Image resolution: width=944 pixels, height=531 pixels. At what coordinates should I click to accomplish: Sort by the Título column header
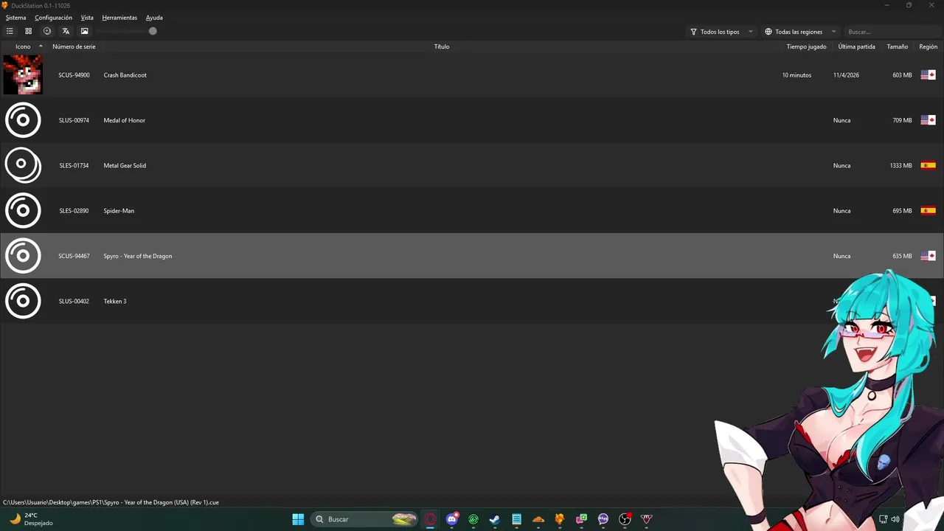click(442, 46)
